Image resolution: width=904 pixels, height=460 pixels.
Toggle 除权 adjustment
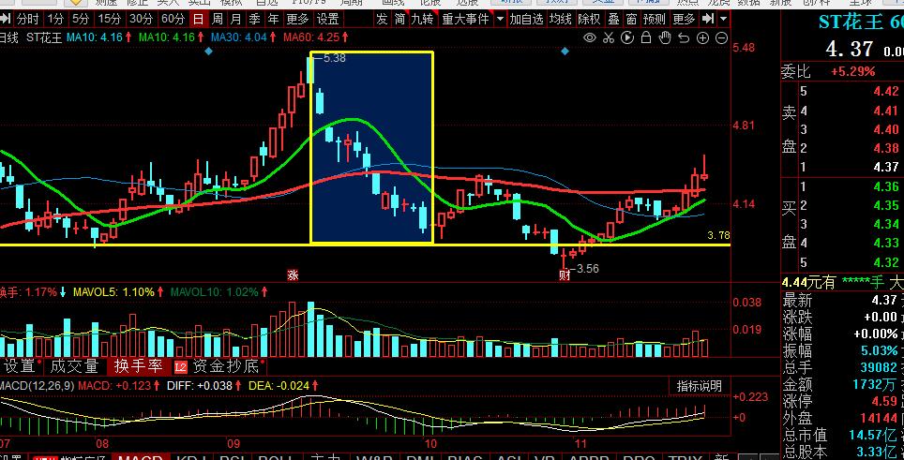(589, 19)
